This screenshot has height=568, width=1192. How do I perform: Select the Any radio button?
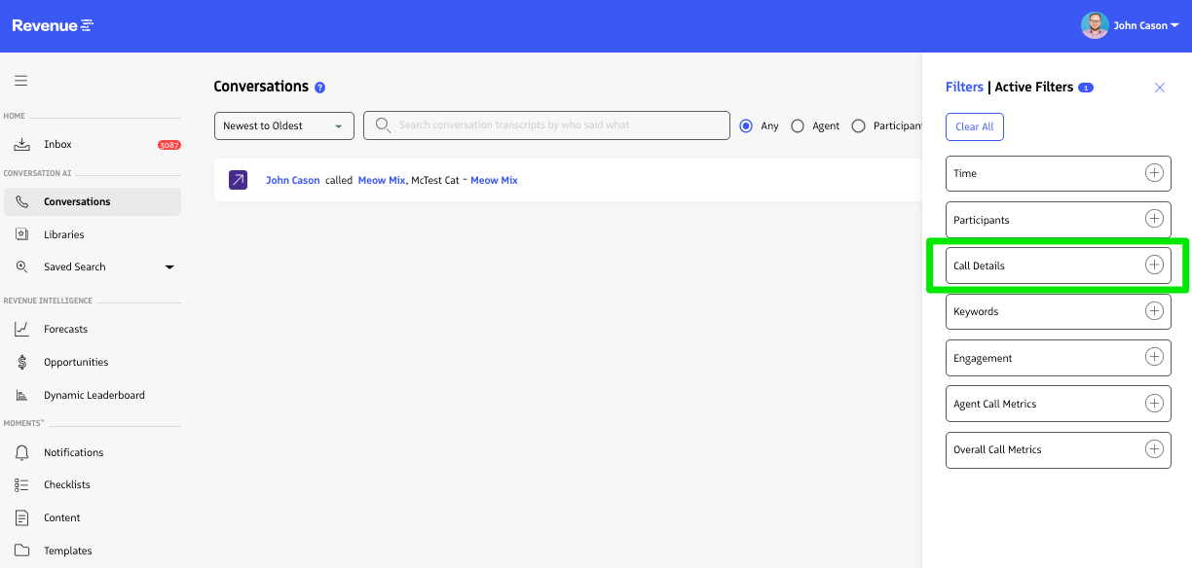[746, 125]
